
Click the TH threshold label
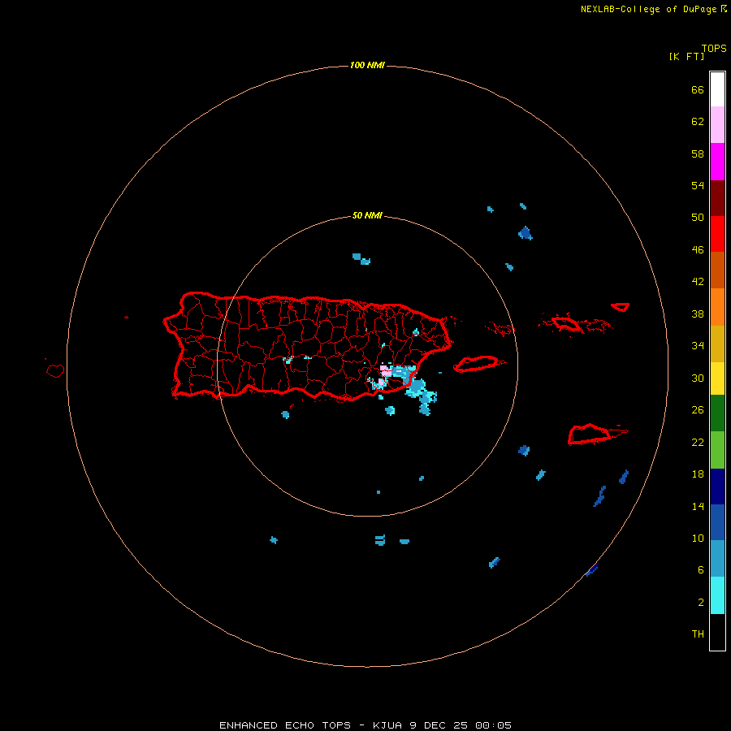coord(698,634)
